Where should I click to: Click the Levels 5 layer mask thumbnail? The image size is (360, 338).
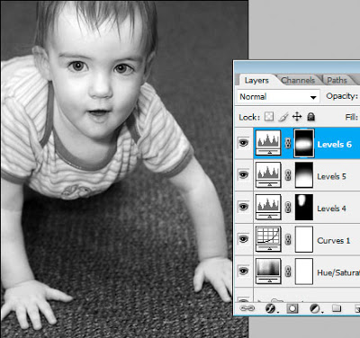[304, 175]
